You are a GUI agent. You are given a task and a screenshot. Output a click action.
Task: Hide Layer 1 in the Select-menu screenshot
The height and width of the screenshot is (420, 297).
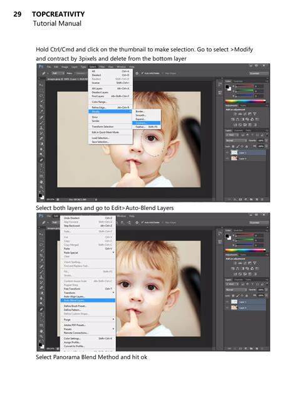tap(227, 153)
